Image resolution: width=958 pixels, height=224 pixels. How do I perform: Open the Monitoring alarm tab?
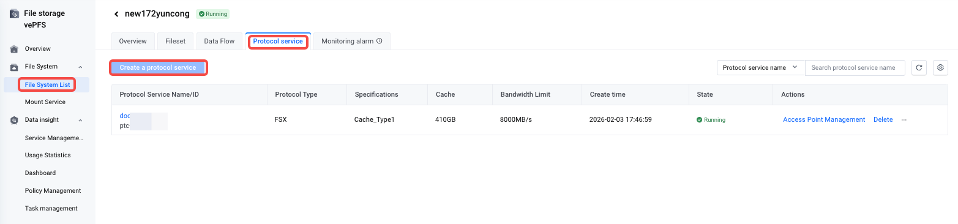(x=351, y=41)
